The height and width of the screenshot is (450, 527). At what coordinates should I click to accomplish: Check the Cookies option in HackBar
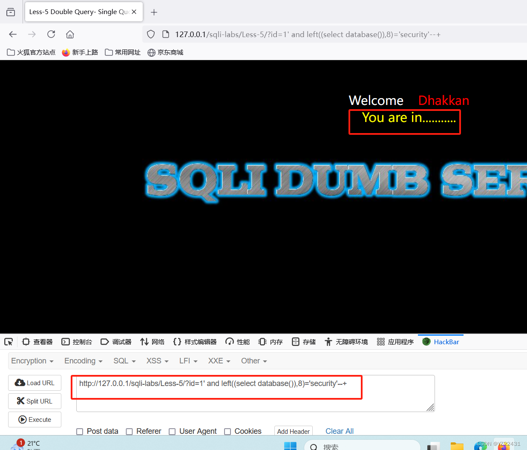228,432
